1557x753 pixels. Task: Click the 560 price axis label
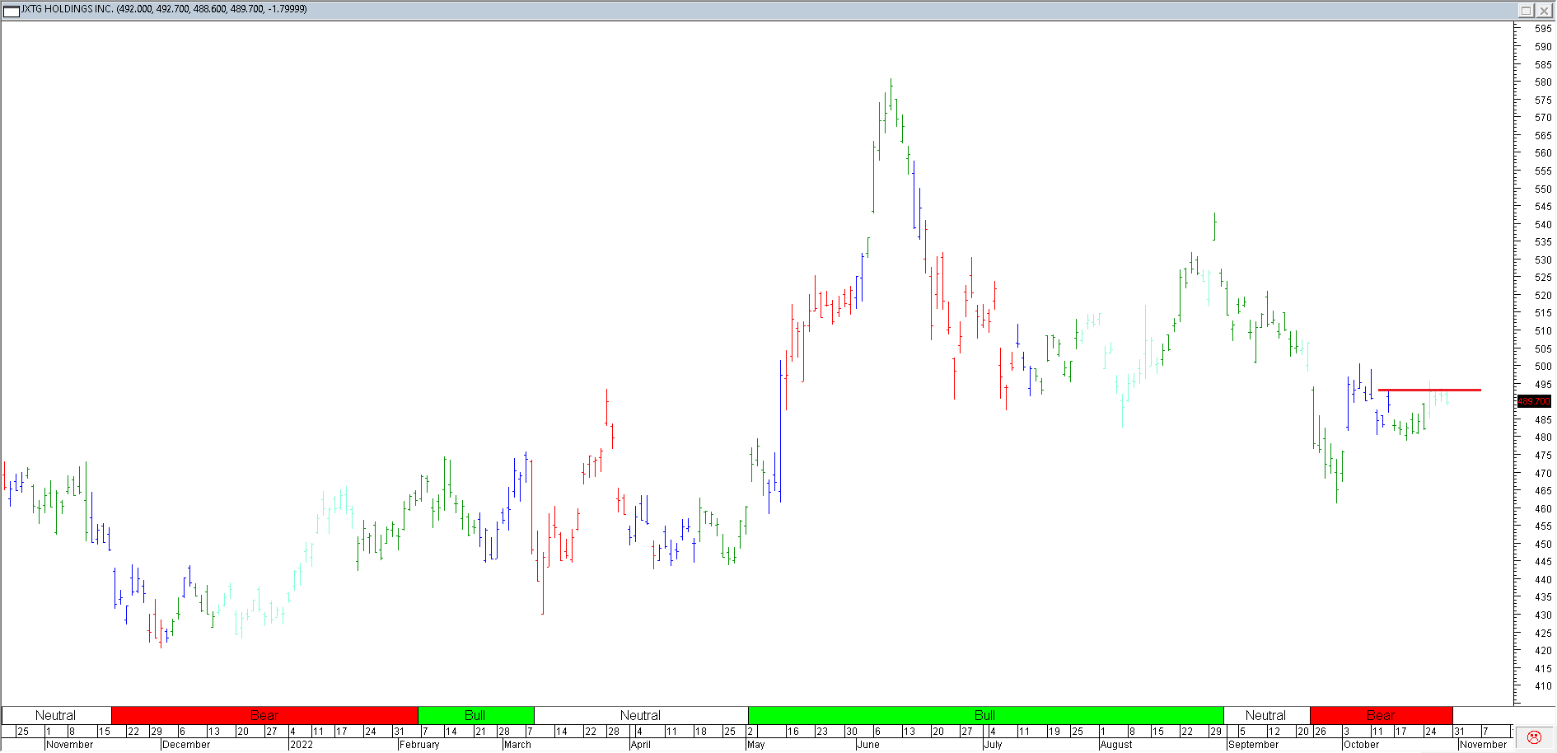tap(1543, 152)
